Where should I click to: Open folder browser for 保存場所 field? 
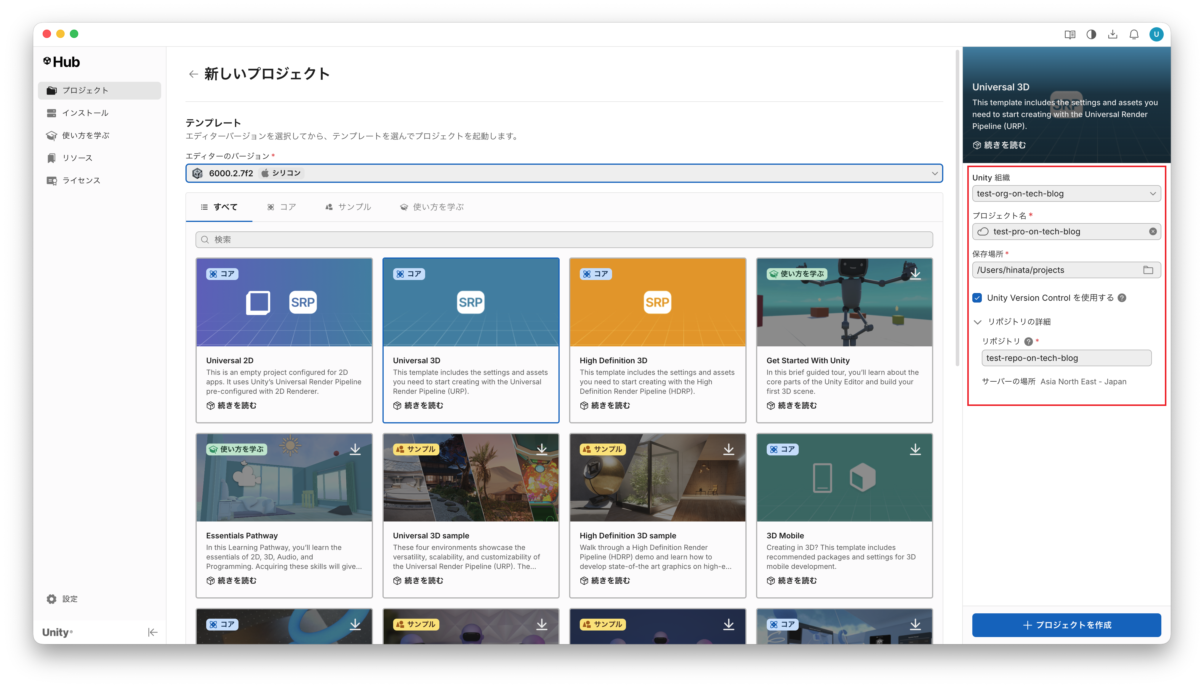(x=1149, y=270)
